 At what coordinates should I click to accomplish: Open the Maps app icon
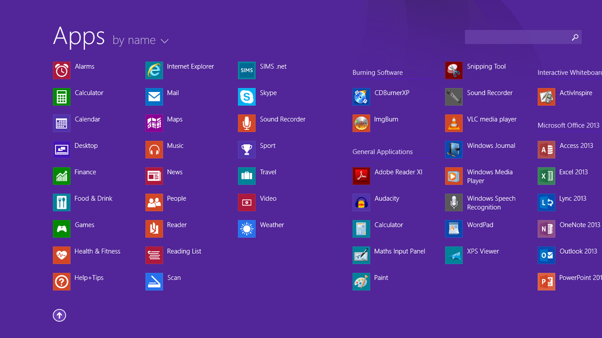coord(154,123)
